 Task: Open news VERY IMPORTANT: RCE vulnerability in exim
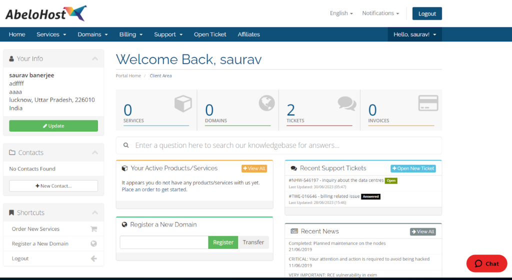point(332,275)
